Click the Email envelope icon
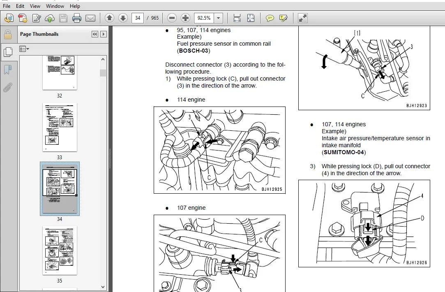445x292 pixels. [x=90, y=18]
